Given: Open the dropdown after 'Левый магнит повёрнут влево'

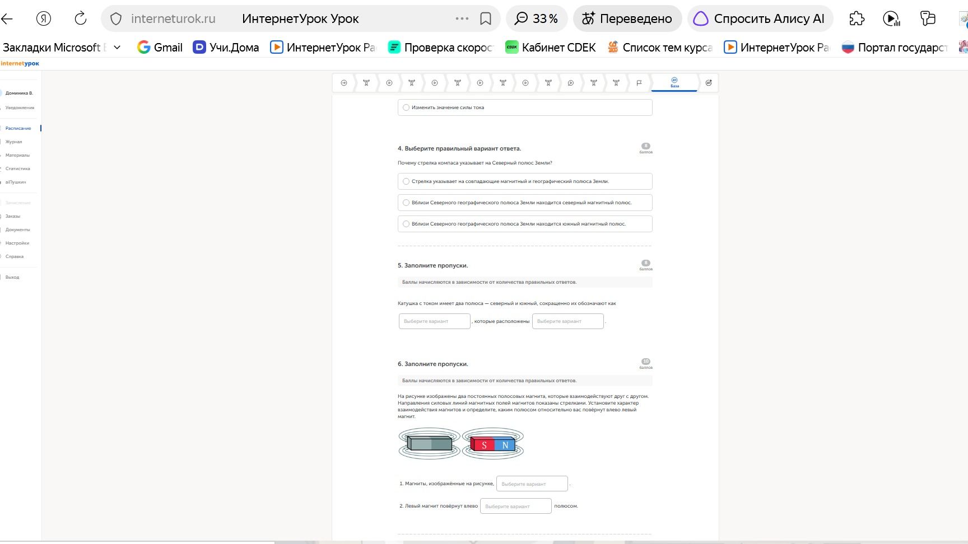Looking at the screenshot, I should (x=515, y=506).
